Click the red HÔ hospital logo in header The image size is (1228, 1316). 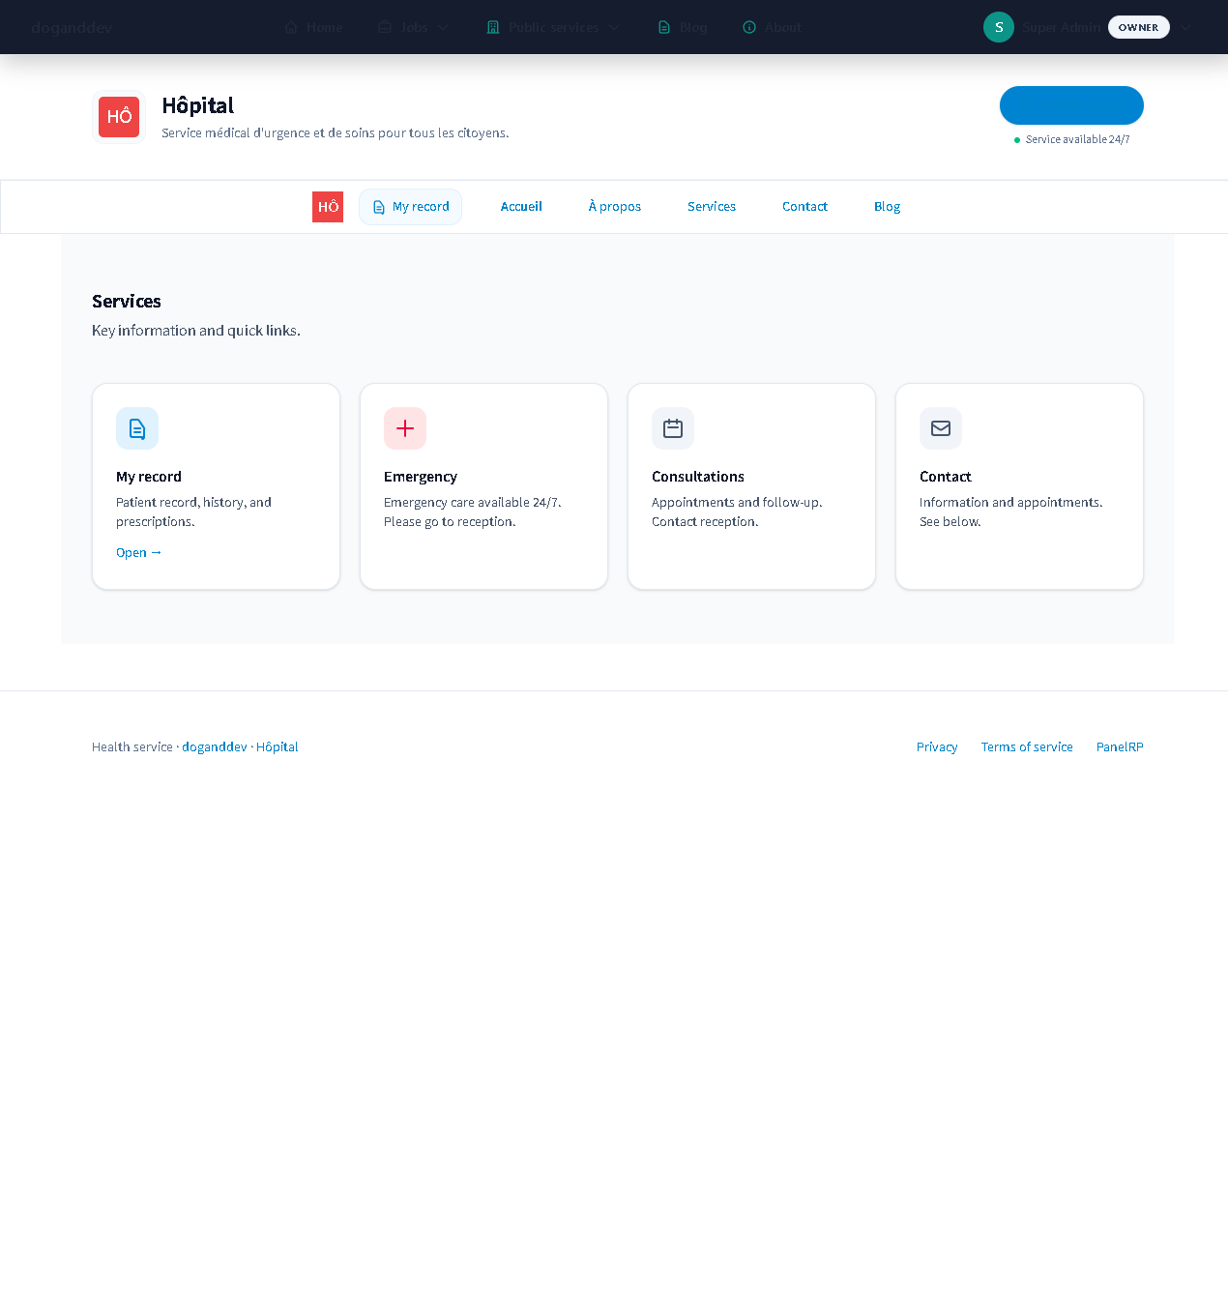(x=119, y=117)
